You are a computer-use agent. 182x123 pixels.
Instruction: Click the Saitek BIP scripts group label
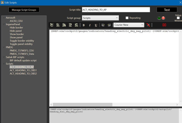tap(15, 57)
